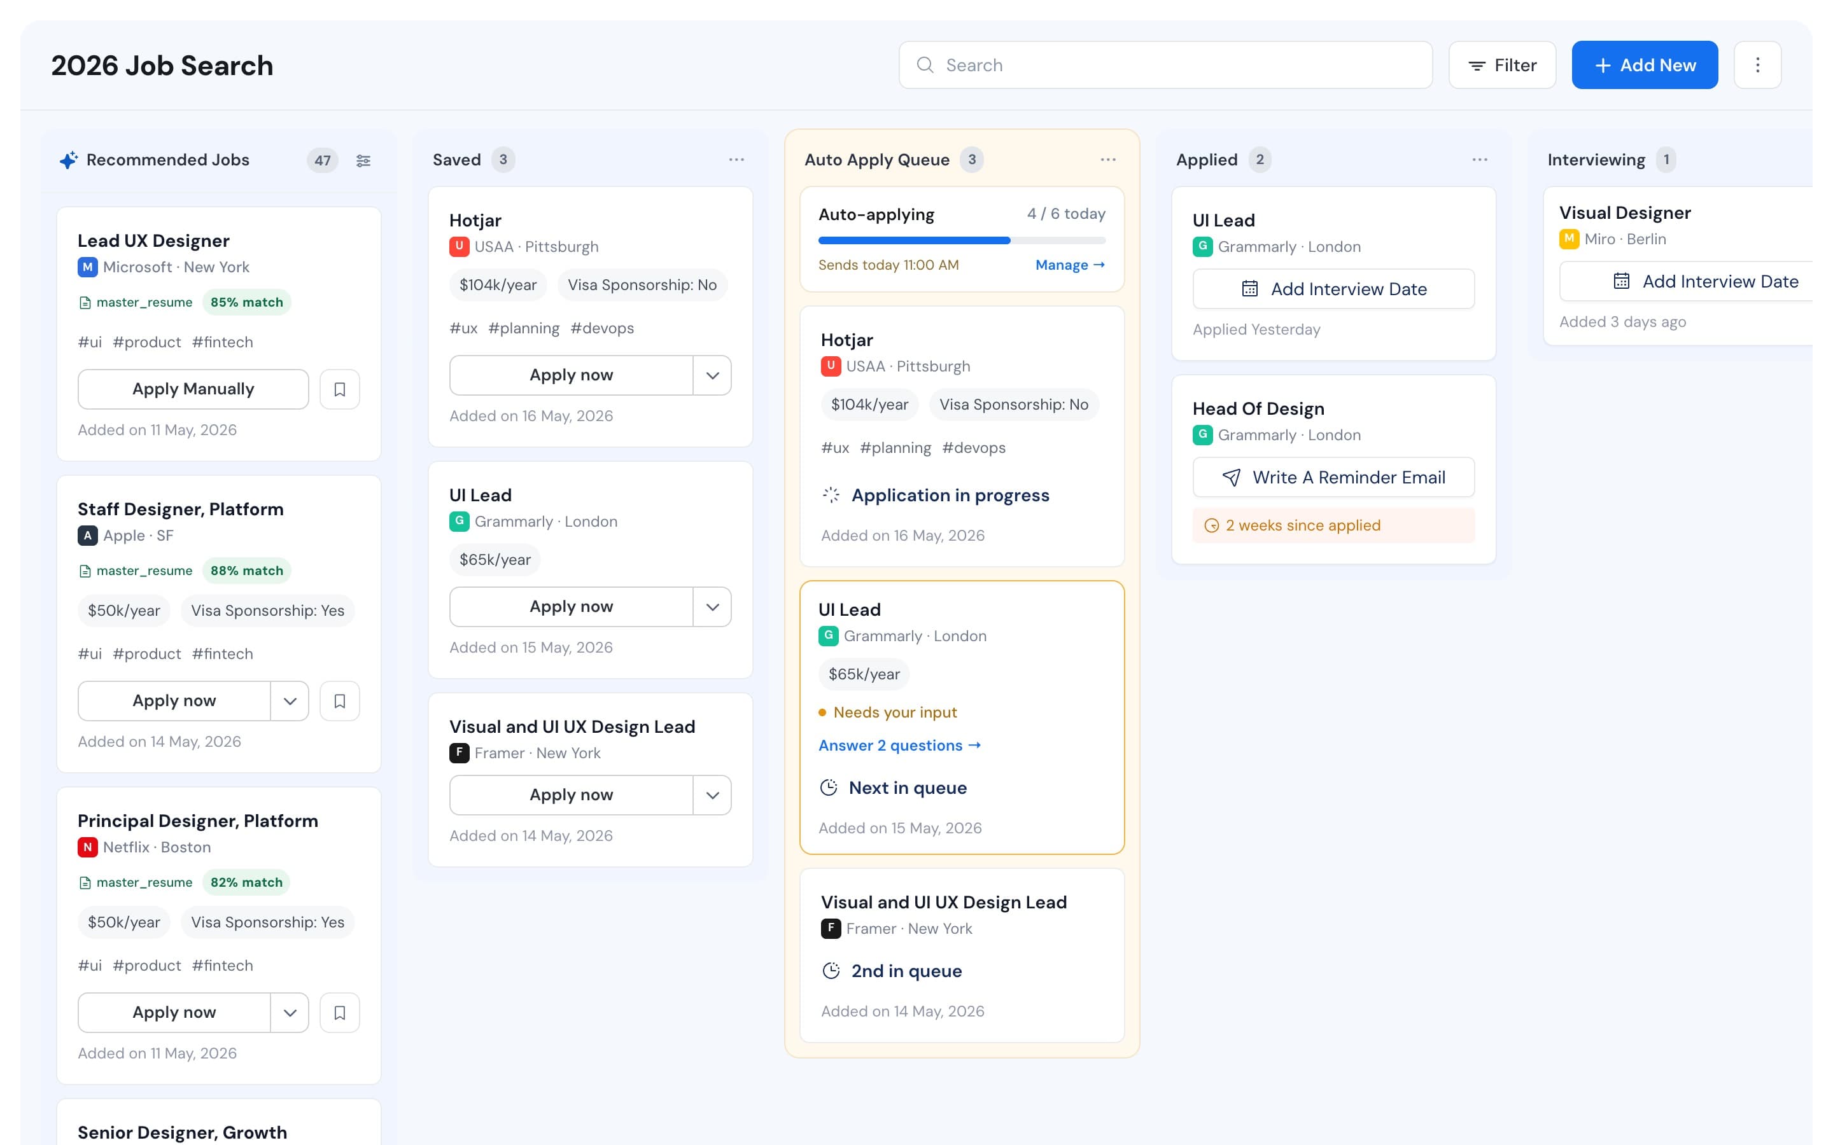Expand Apply now dropdown on saved UI Lead card
This screenshot has width=1833, height=1145.
pyautogui.click(x=712, y=607)
